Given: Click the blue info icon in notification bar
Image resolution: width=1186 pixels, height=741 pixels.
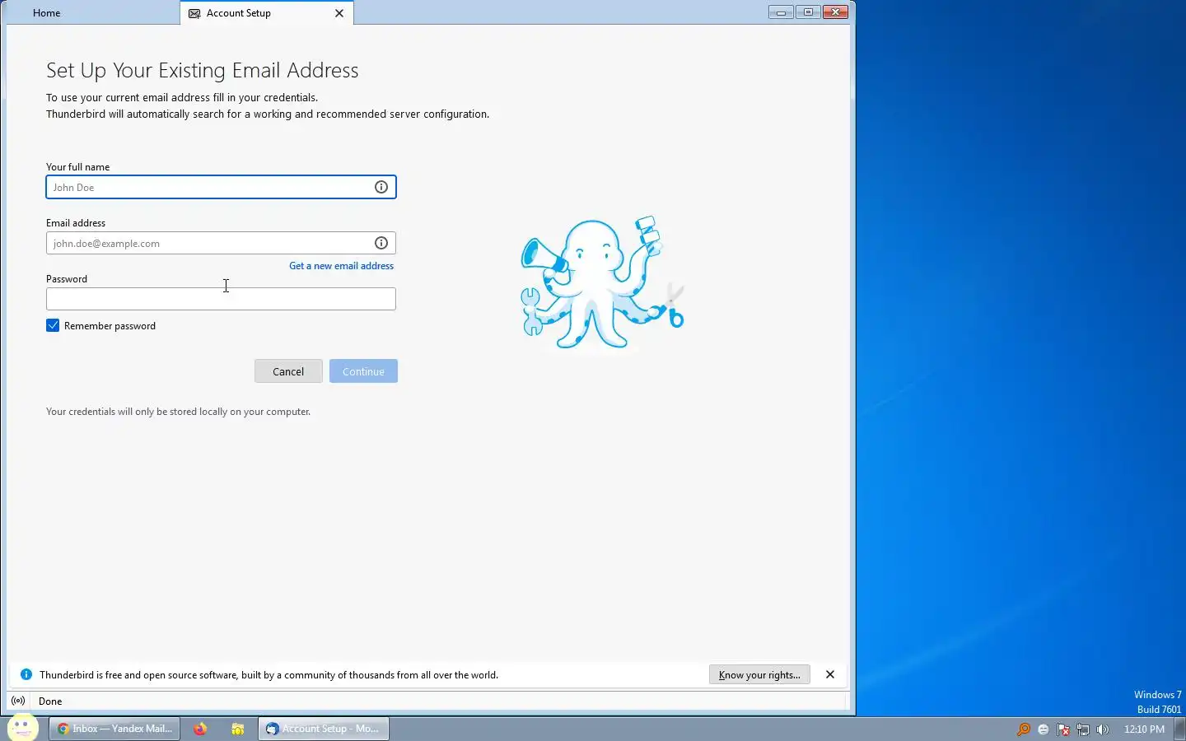Looking at the screenshot, I should tap(26, 674).
